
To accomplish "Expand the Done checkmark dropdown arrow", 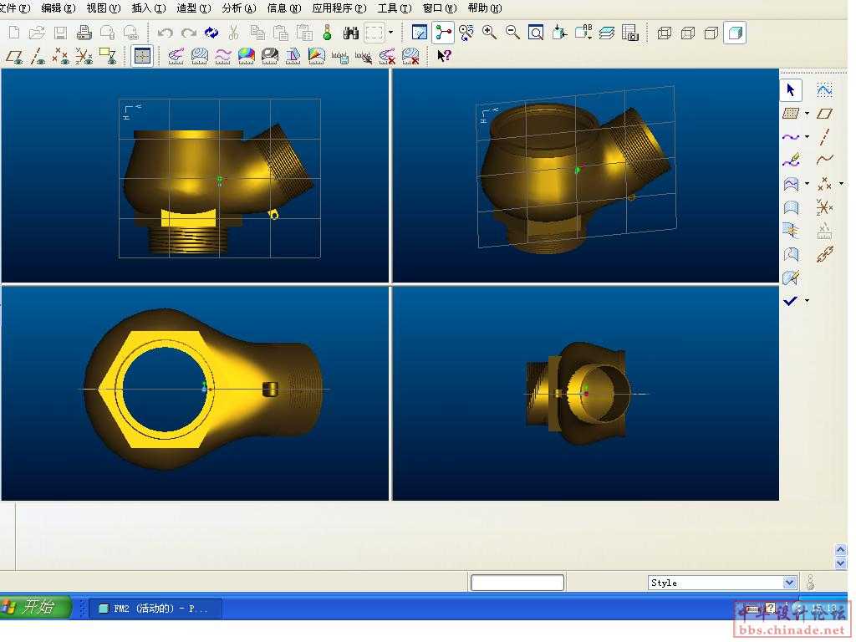I will tap(807, 301).
